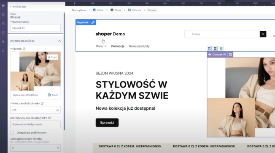The image size is (275, 153).
Task: Click the pencil edit icon next to Nagłówek
Action: 93,22
